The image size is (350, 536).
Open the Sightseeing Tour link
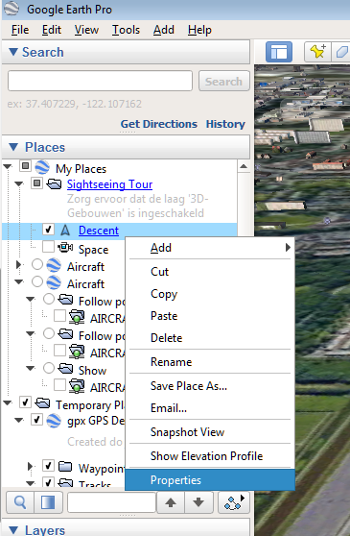click(109, 184)
